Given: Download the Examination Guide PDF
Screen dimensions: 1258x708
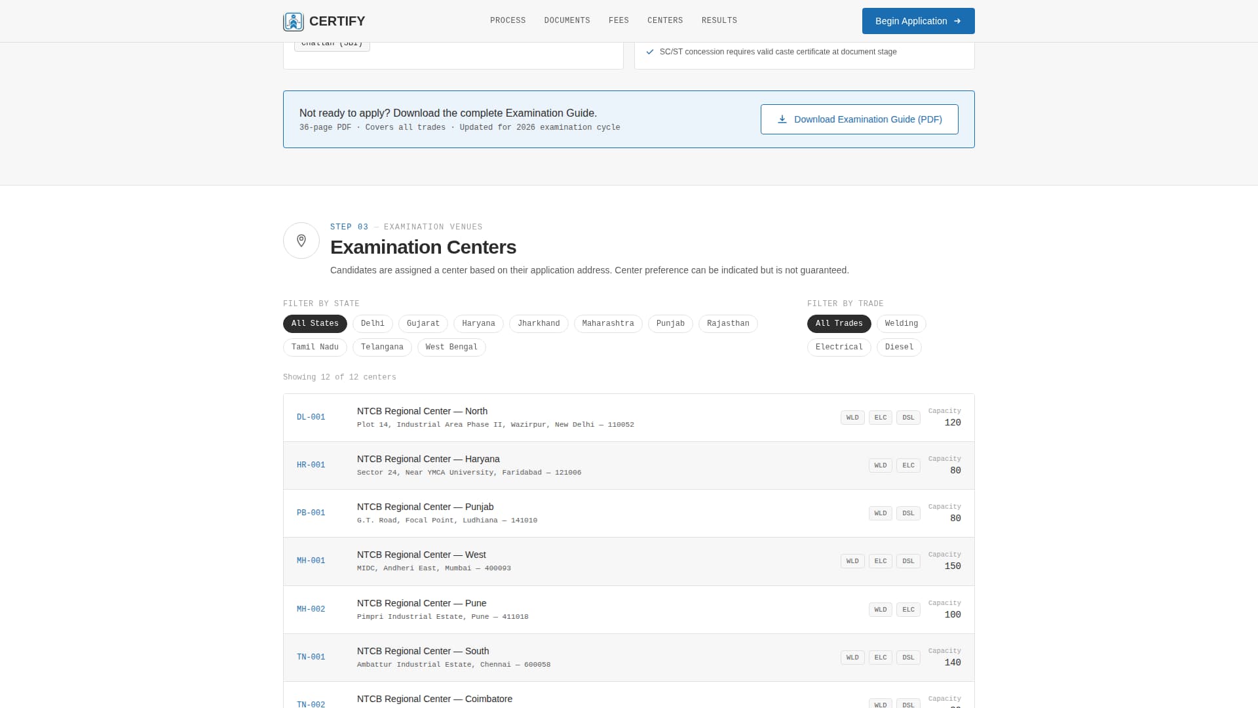Looking at the screenshot, I should [x=859, y=119].
